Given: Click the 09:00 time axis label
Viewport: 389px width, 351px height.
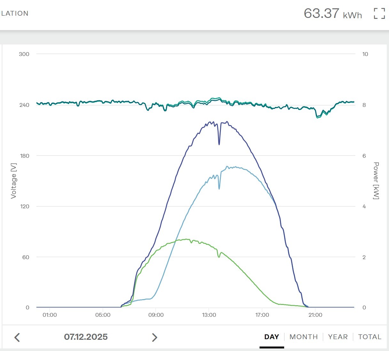Looking at the screenshot, I should click(156, 315).
